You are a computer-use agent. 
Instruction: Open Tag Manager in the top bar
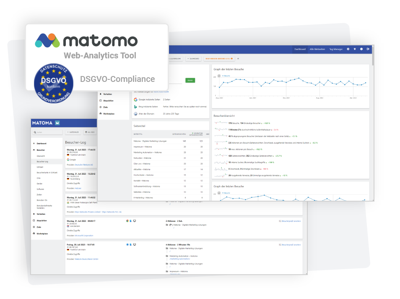[x=336, y=49]
